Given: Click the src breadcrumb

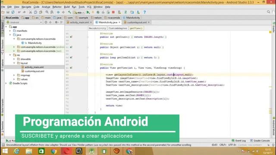Looking at the screenshot, I should (35, 18).
